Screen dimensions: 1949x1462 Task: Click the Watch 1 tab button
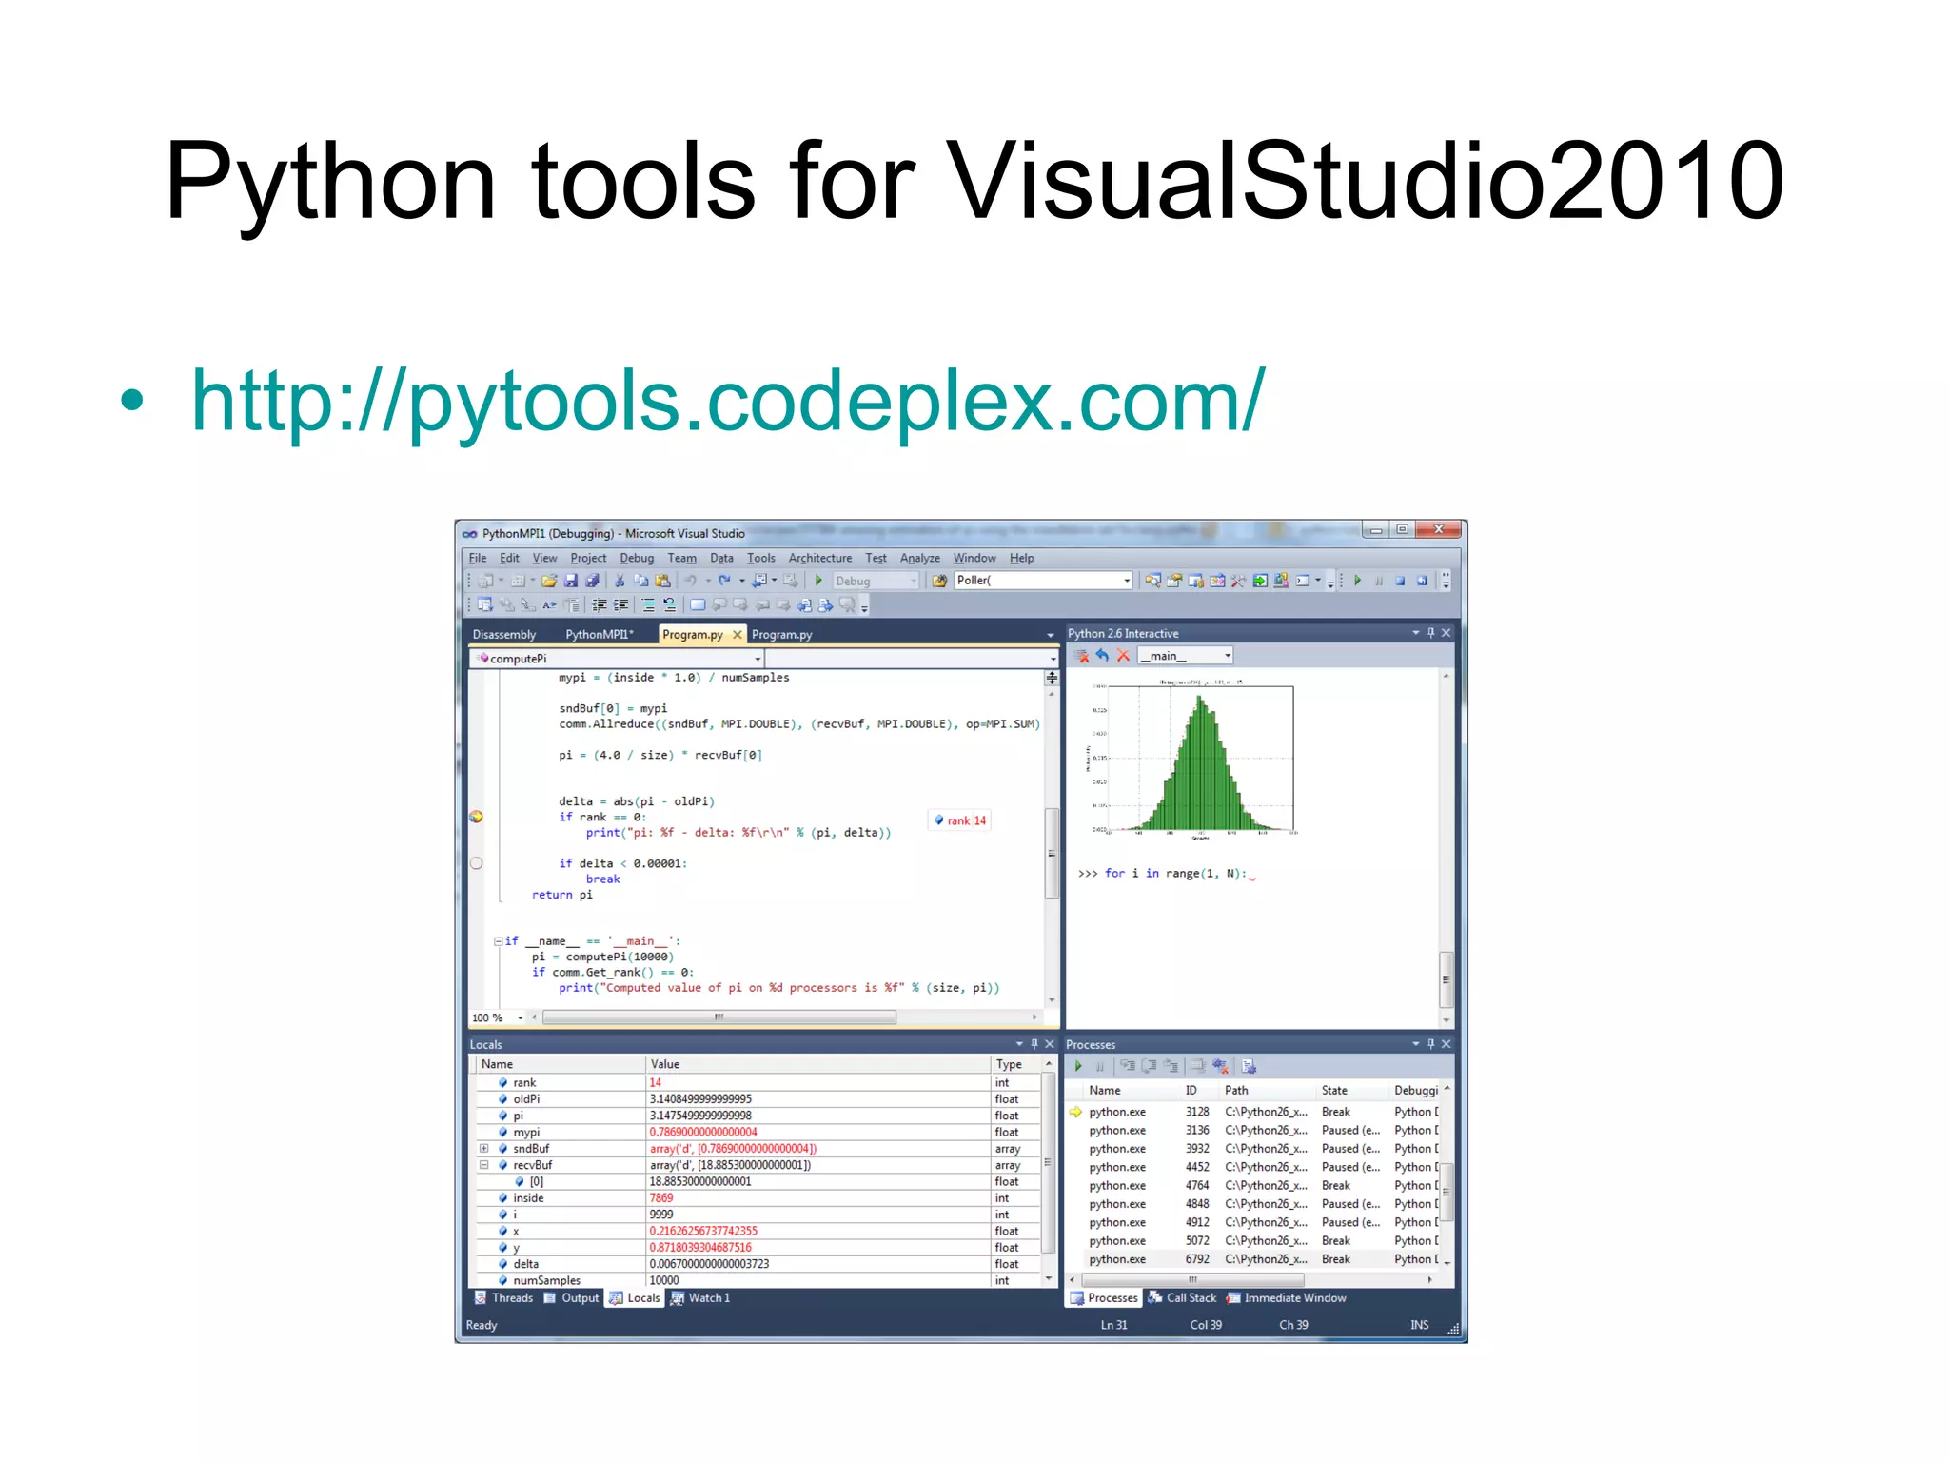pyautogui.click(x=701, y=1298)
